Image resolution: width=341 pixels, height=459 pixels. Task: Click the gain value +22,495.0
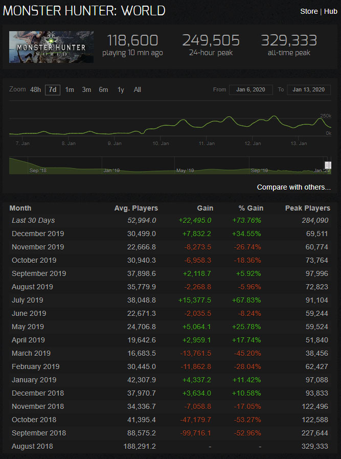click(195, 220)
